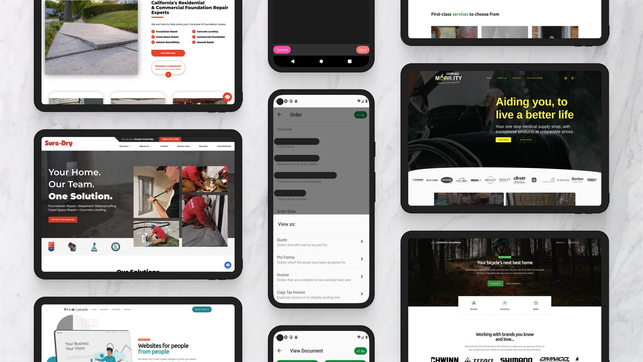Click the Rentals icon on Cycleworx site
Screen dimensions: 643x362
tap(474, 303)
